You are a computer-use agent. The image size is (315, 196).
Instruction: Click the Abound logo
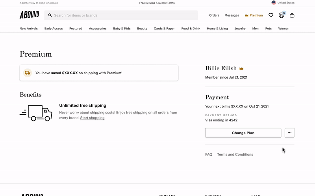click(x=29, y=15)
